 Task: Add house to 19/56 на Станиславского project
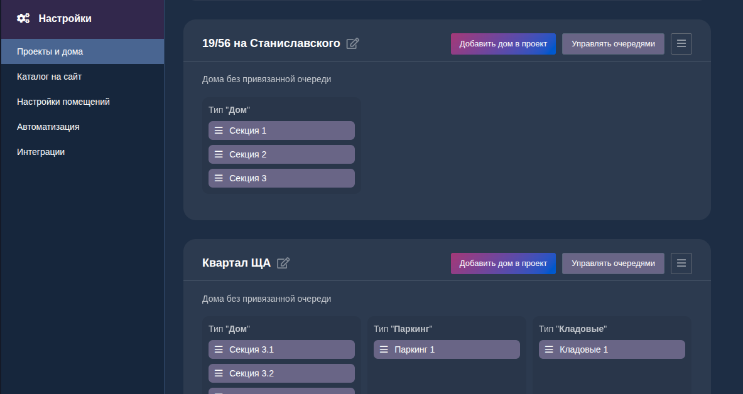[503, 43]
